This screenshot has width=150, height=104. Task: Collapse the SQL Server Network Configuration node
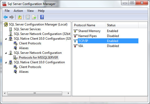6,53
